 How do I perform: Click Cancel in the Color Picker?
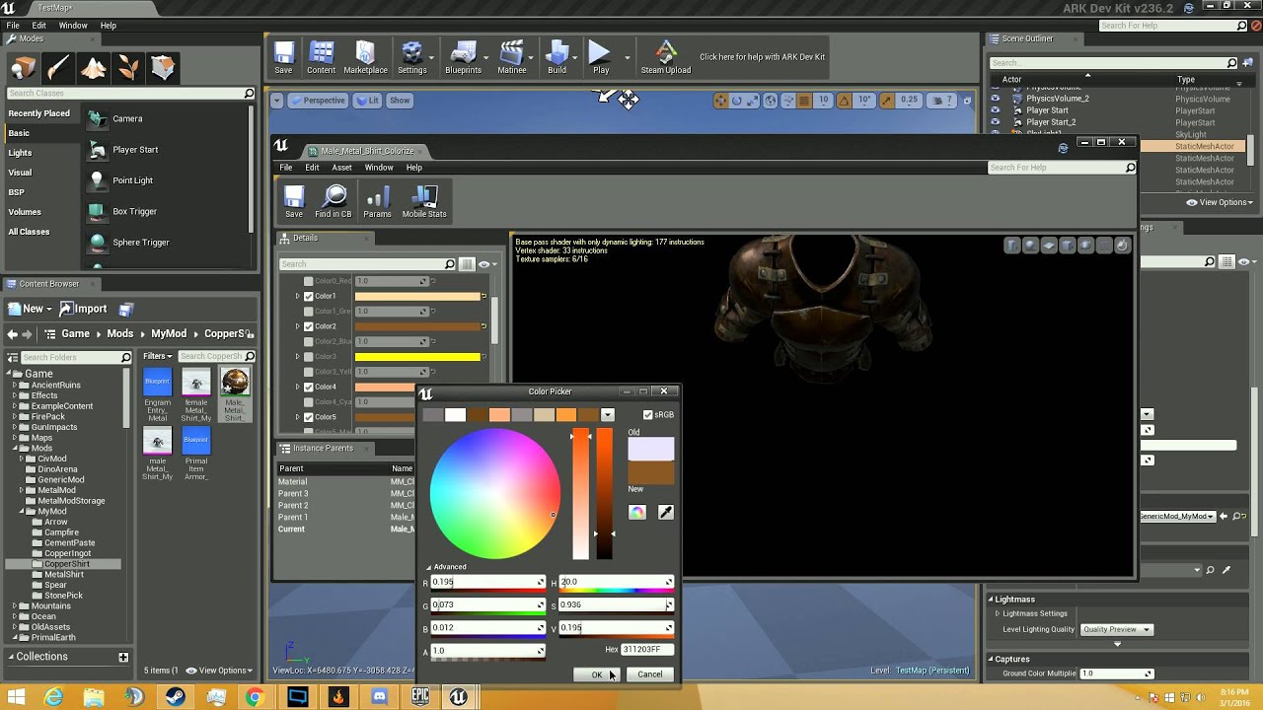tap(649, 674)
